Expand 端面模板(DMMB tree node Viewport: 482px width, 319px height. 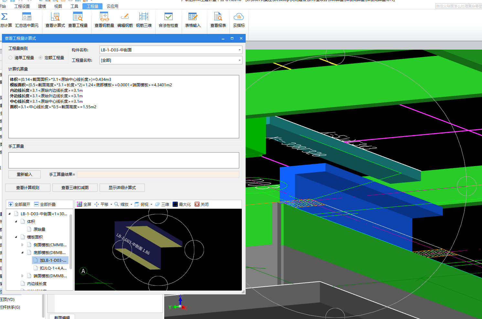[x=22, y=276]
